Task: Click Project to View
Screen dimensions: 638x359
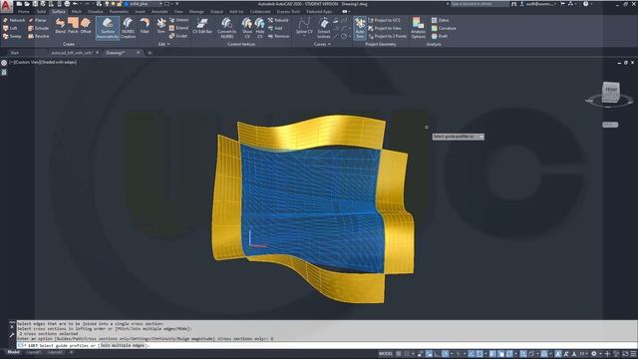Action: pyautogui.click(x=385, y=28)
